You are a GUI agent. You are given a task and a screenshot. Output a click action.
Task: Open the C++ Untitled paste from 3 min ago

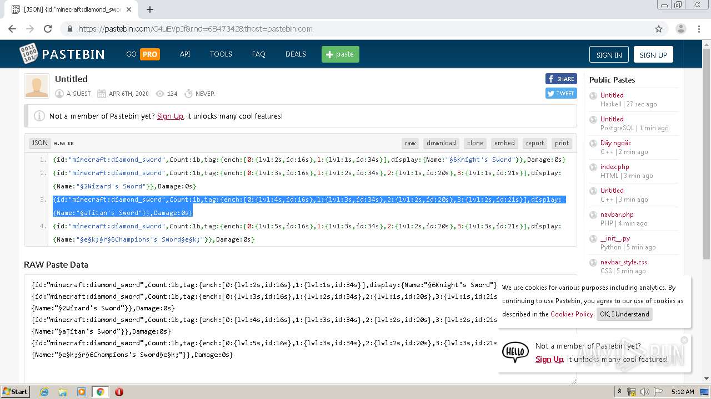point(612,191)
